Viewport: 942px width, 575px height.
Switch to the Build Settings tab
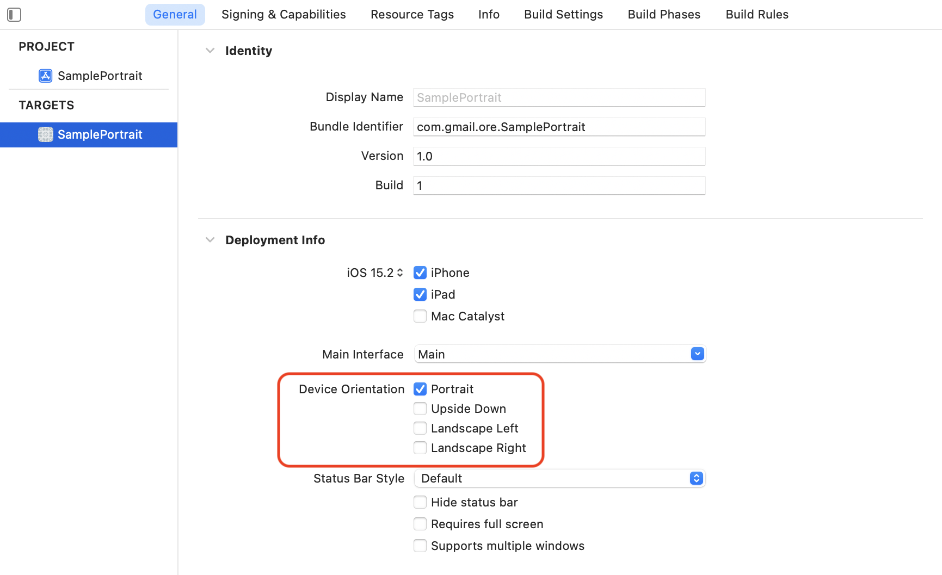point(563,14)
